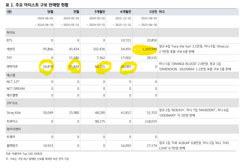Screen dimensions: 244x168
Task: Click 블랙핑크 value '14,923'
Action: coord(48,146)
